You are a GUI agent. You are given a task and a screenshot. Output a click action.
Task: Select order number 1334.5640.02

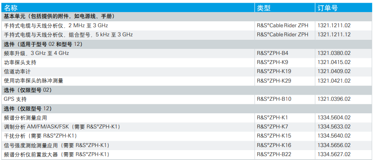(x=334, y=136)
